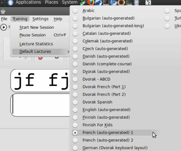The height and width of the screenshot is (151, 181).
Task: Select the German (Dvorak keyboard layout) lecture
Action: click(x=116, y=148)
